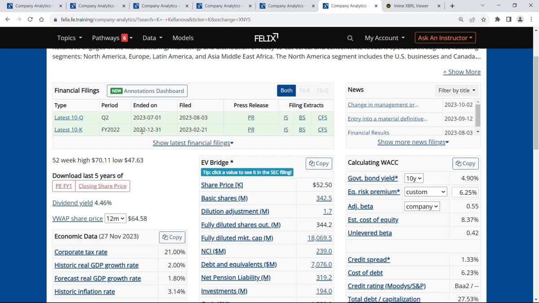Image resolution: width=539 pixels, height=303 pixels.
Task: Toggle the browser side panel icon
Action: click(508, 19)
